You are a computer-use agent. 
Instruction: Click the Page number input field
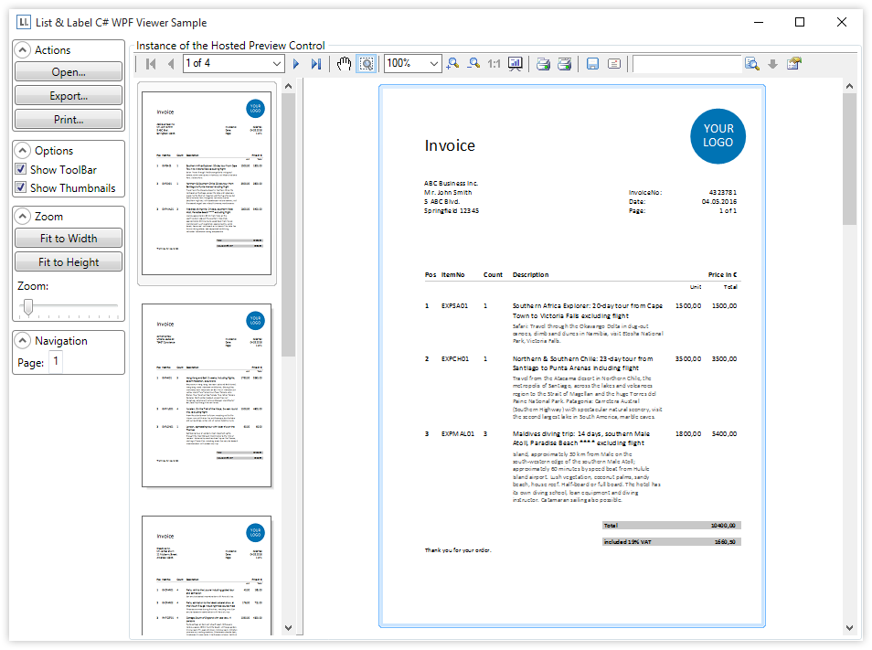[x=55, y=361]
